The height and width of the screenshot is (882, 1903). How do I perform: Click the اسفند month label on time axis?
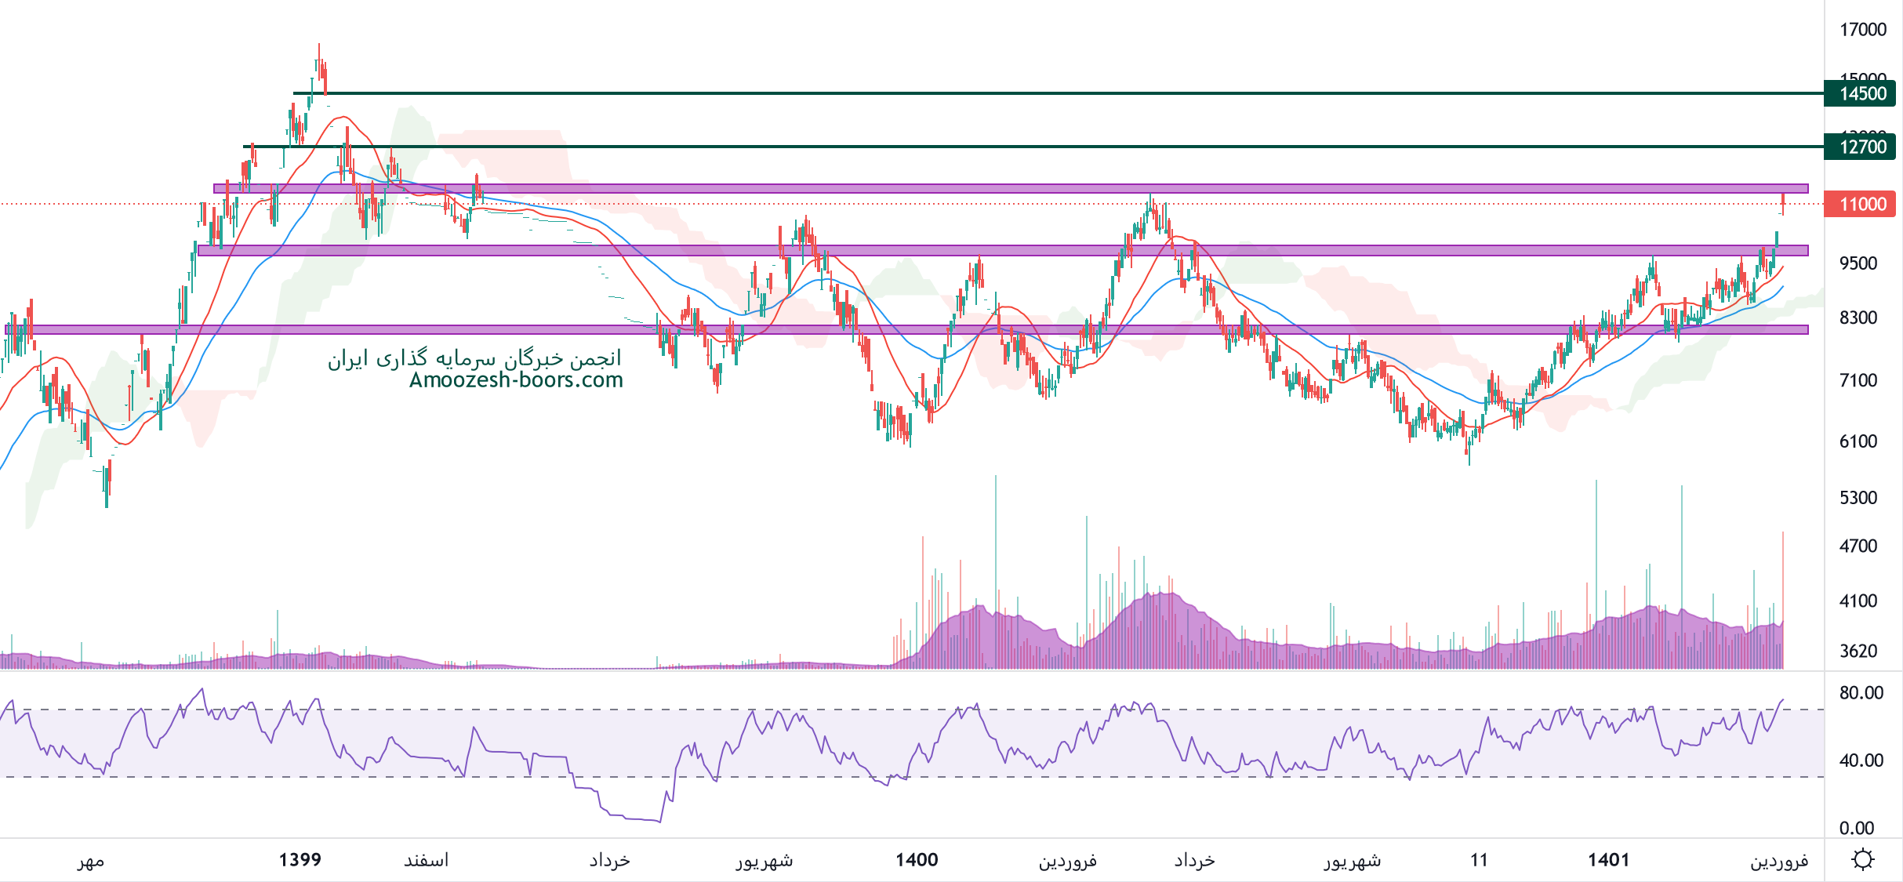click(426, 861)
